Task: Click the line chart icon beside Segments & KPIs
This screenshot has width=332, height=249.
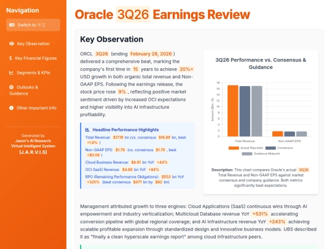Action: (x=11, y=73)
